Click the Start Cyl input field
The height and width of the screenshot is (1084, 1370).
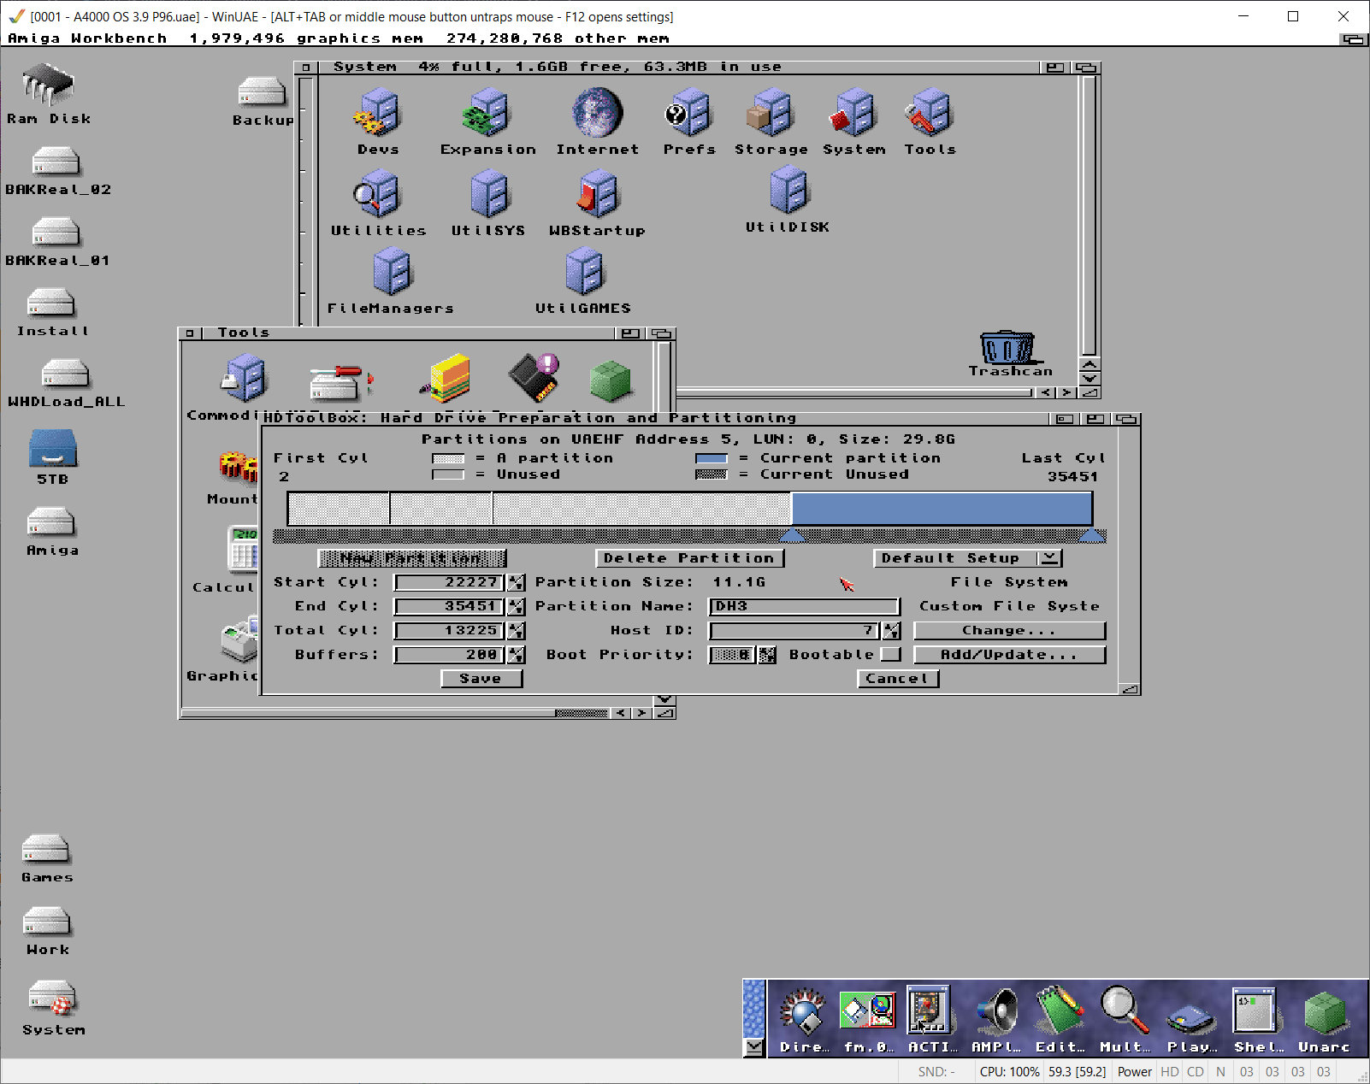pos(450,582)
